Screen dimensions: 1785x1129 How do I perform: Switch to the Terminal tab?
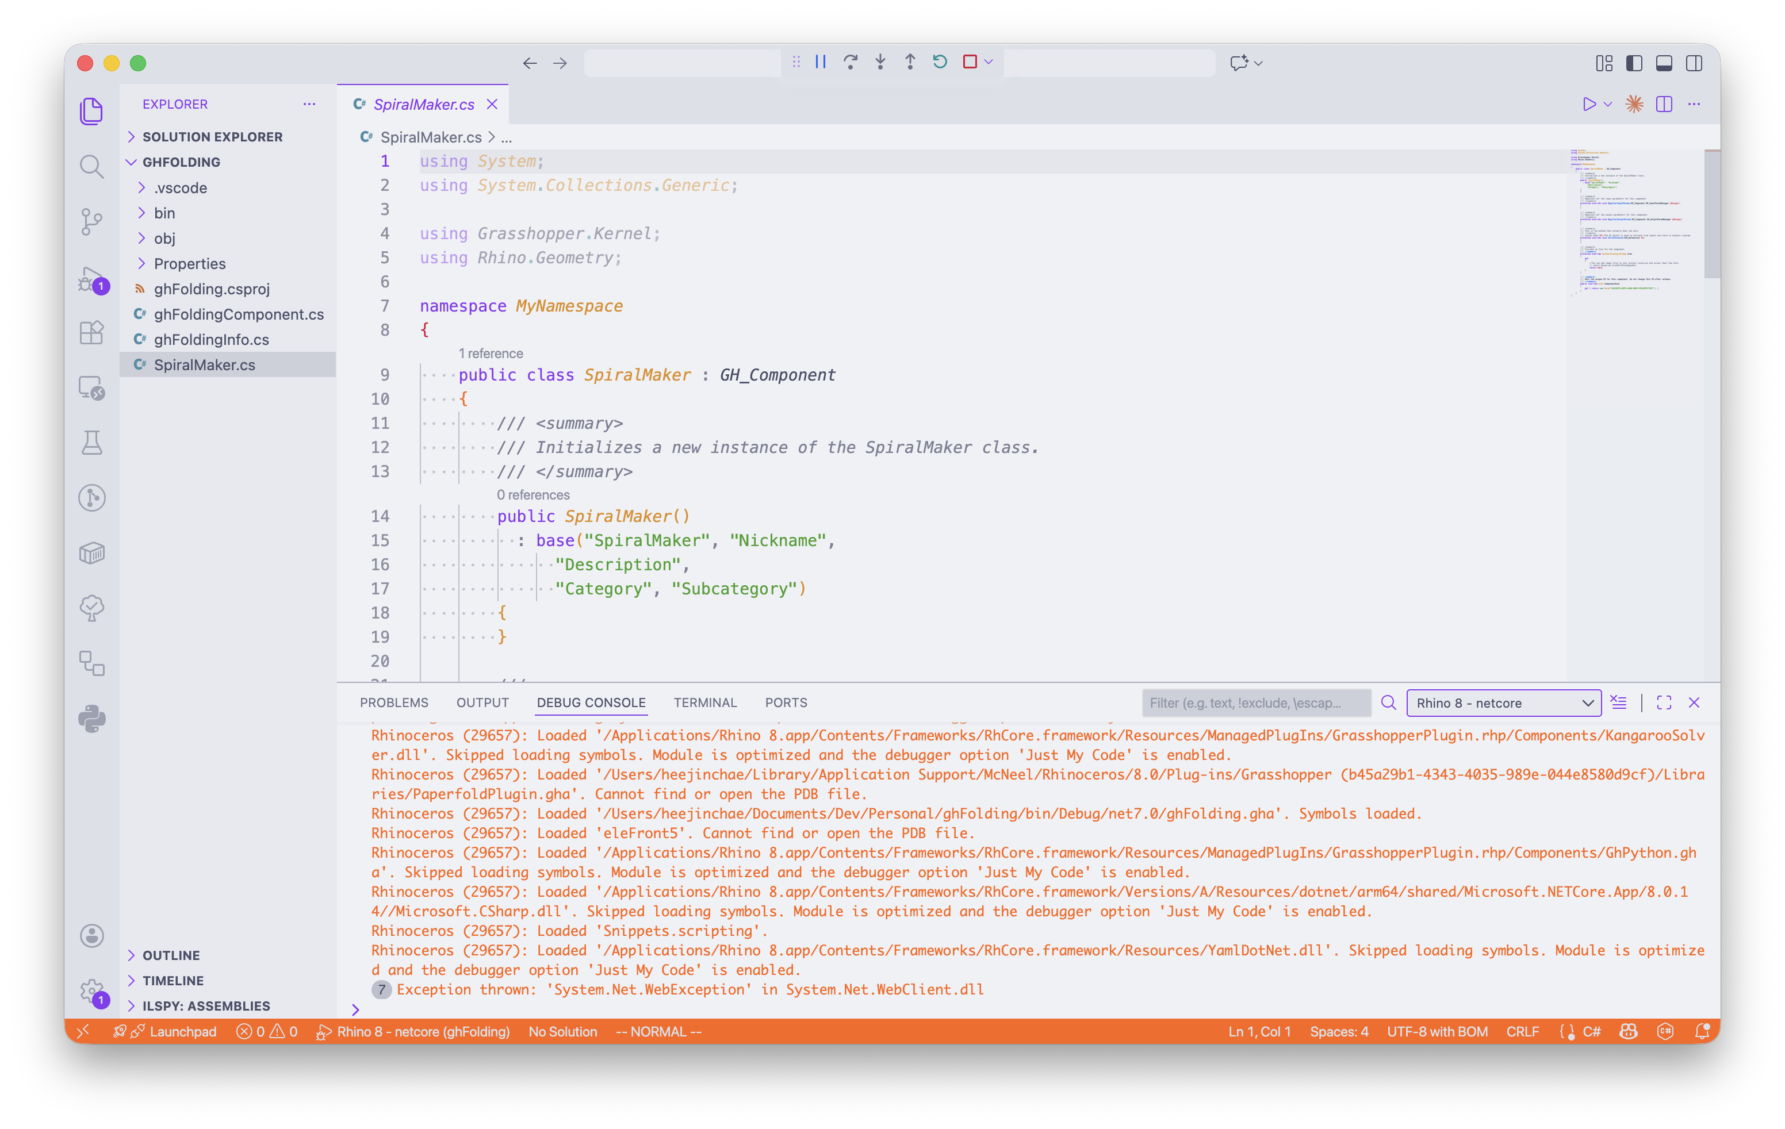(x=704, y=702)
